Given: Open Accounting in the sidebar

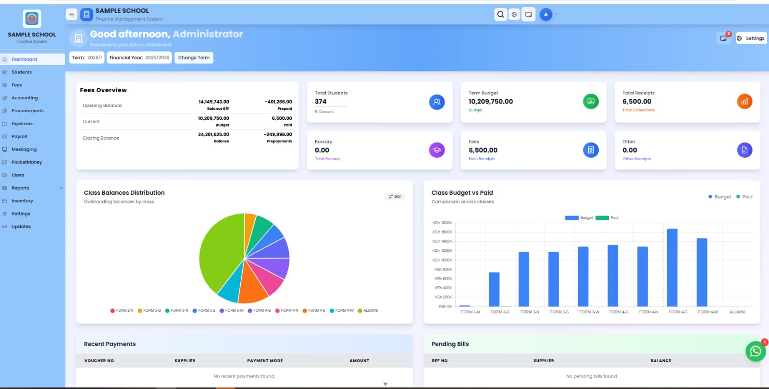Looking at the screenshot, I should point(32,98).
